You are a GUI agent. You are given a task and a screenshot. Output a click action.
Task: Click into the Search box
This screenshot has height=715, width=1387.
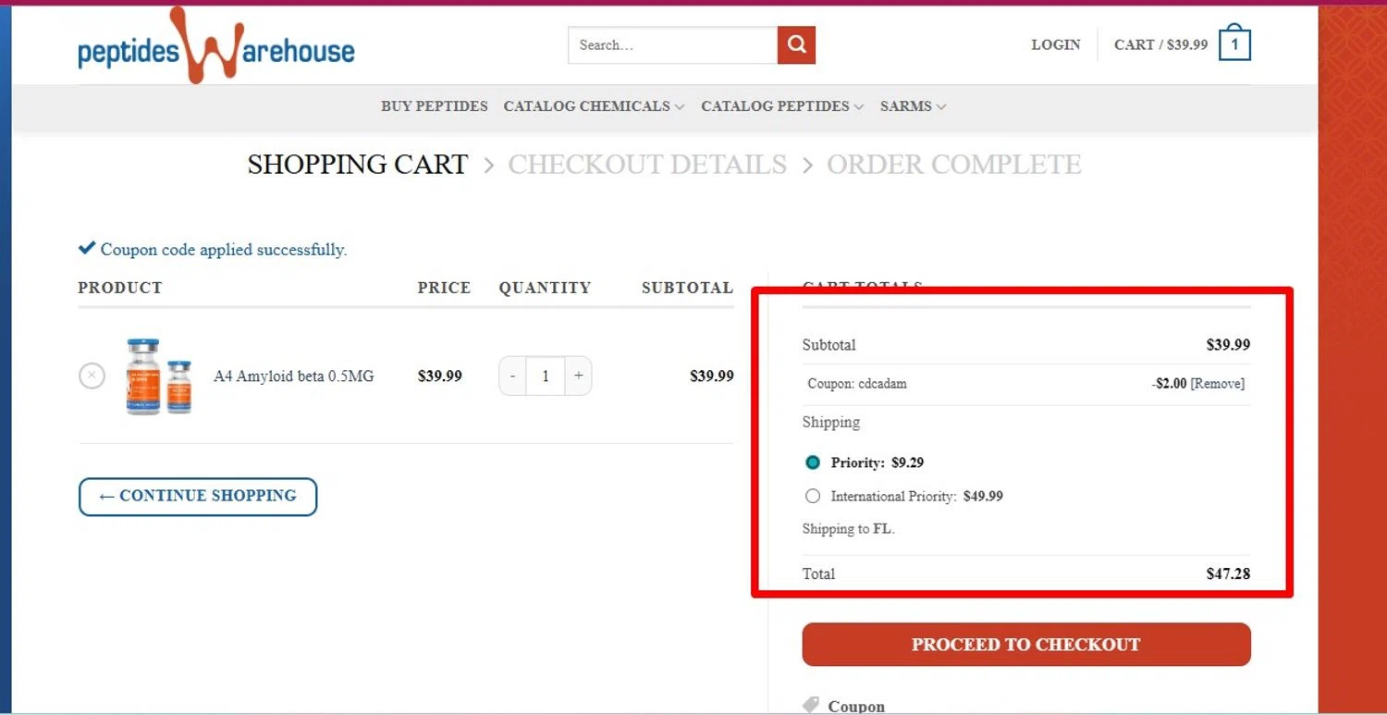673,44
